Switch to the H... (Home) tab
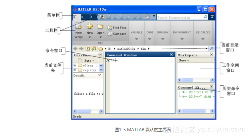The image size is (249, 137). 77,17
